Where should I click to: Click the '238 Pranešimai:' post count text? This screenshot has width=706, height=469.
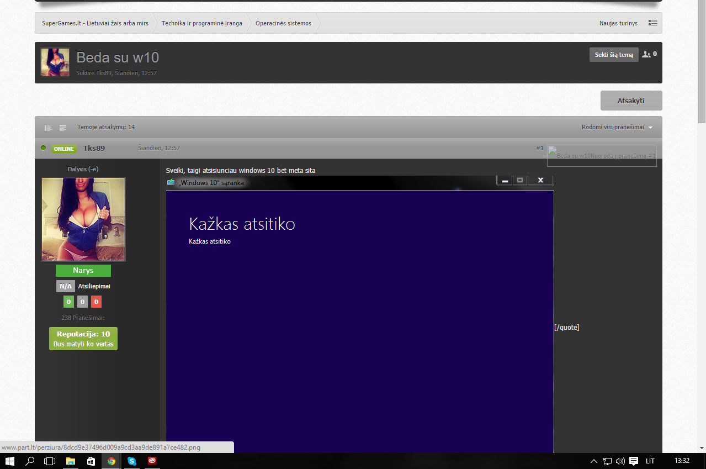pyautogui.click(x=83, y=318)
